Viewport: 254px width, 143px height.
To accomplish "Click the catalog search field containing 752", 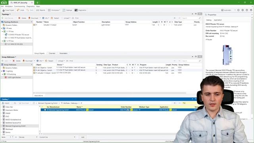I will click(x=189, y=103).
